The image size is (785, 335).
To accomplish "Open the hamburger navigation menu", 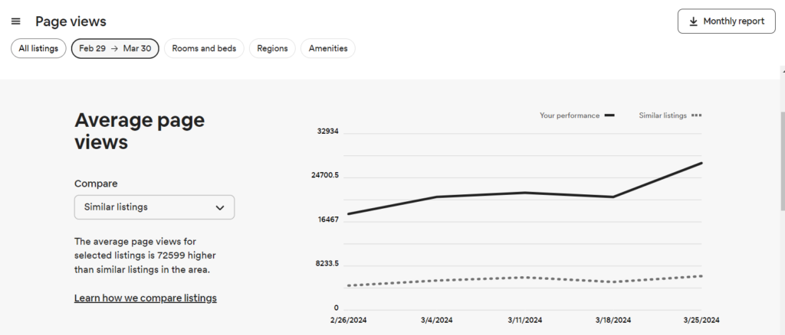I will point(16,21).
